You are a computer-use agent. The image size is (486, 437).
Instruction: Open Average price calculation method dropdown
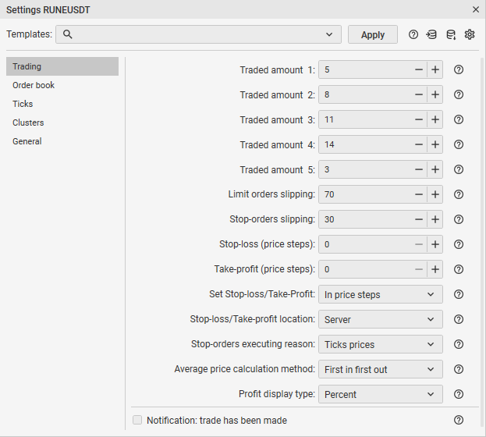(381, 369)
